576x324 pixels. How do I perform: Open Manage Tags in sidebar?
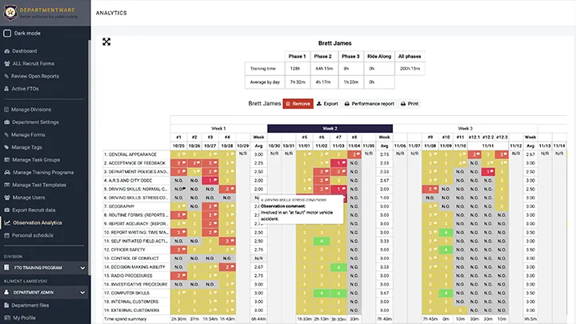[28, 146]
